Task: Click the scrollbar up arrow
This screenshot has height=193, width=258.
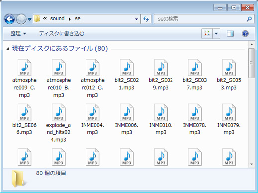Action: (252, 44)
